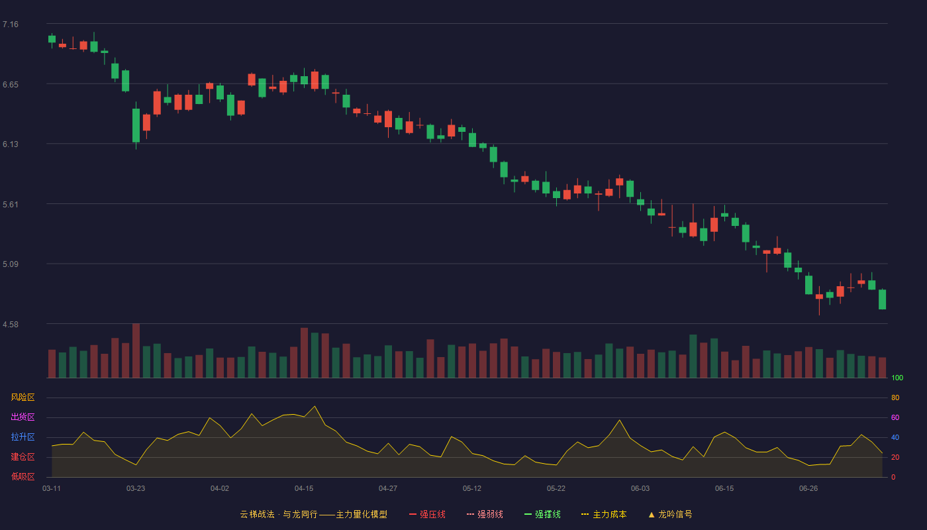Click the 低吸区 zone label
The height and width of the screenshot is (530, 927).
pyautogui.click(x=23, y=476)
